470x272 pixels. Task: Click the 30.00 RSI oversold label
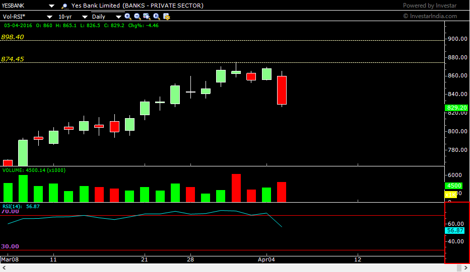point(10,246)
